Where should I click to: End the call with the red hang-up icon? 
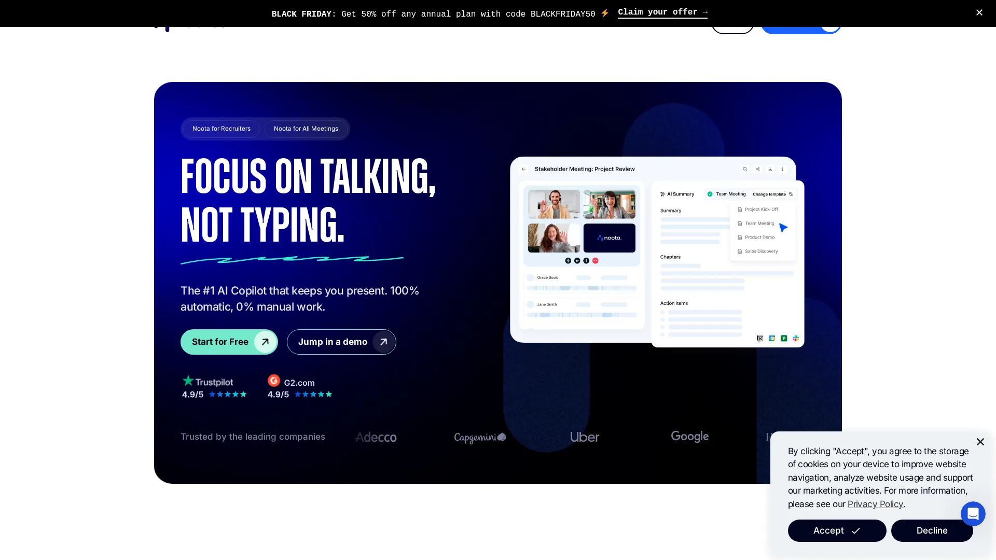pyautogui.click(x=596, y=261)
